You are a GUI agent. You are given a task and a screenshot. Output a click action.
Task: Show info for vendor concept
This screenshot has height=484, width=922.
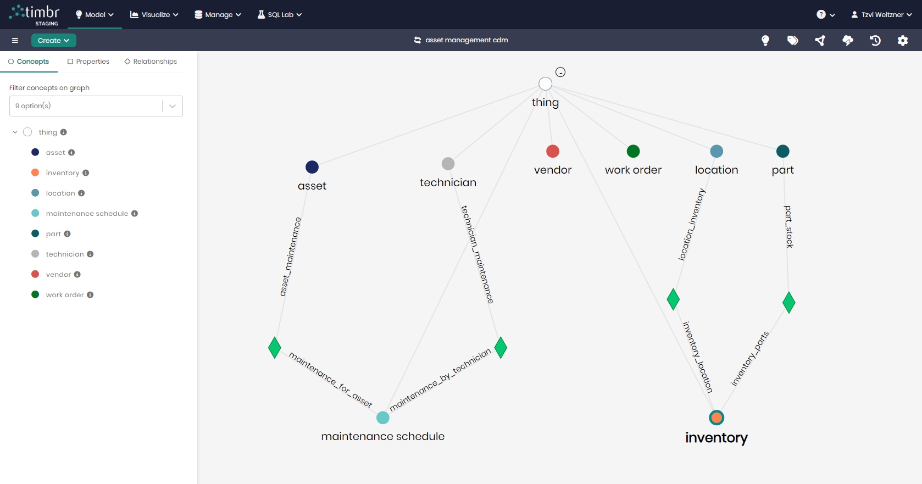tap(77, 275)
